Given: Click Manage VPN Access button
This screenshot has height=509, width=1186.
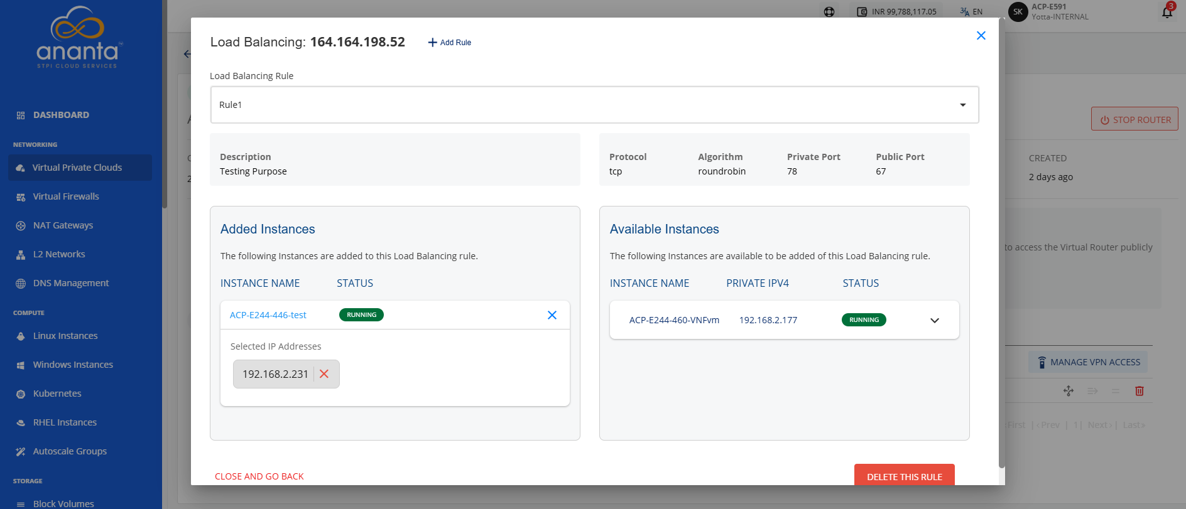Looking at the screenshot, I should 1088,362.
